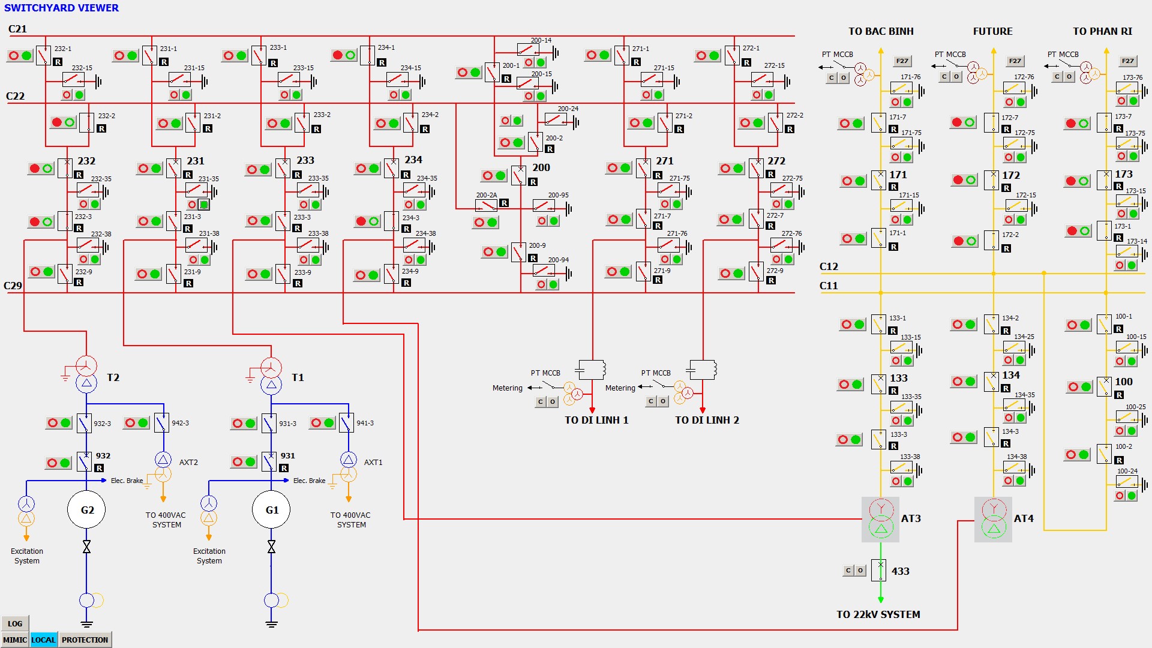The image size is (1152, 648).
Task: Toggle R indicator beside breaker 173
Action: click(x=1118, y=187)
